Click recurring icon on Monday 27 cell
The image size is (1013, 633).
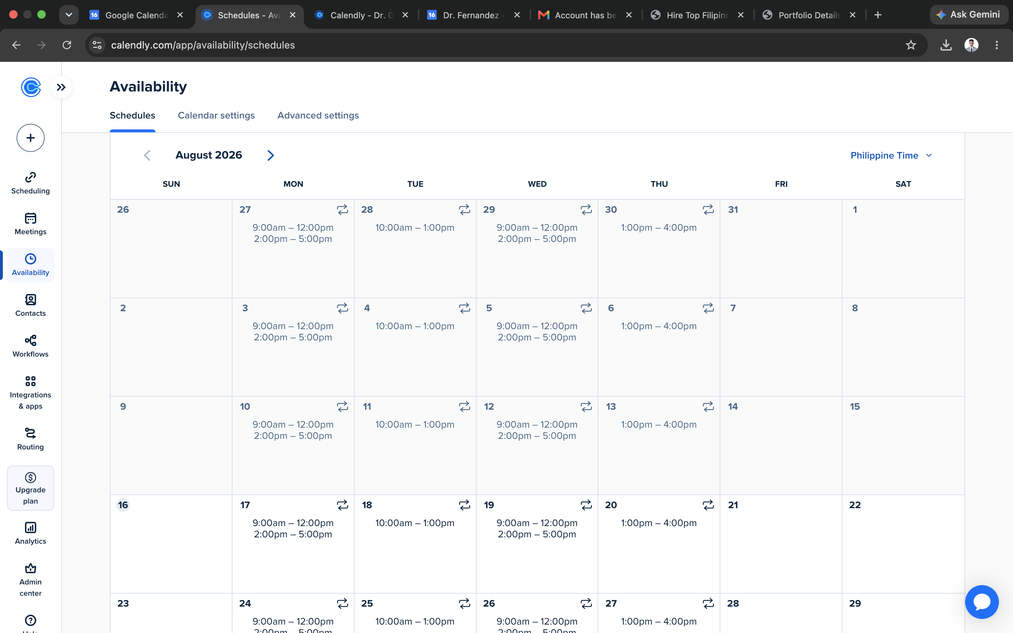[x=342, y=209]
